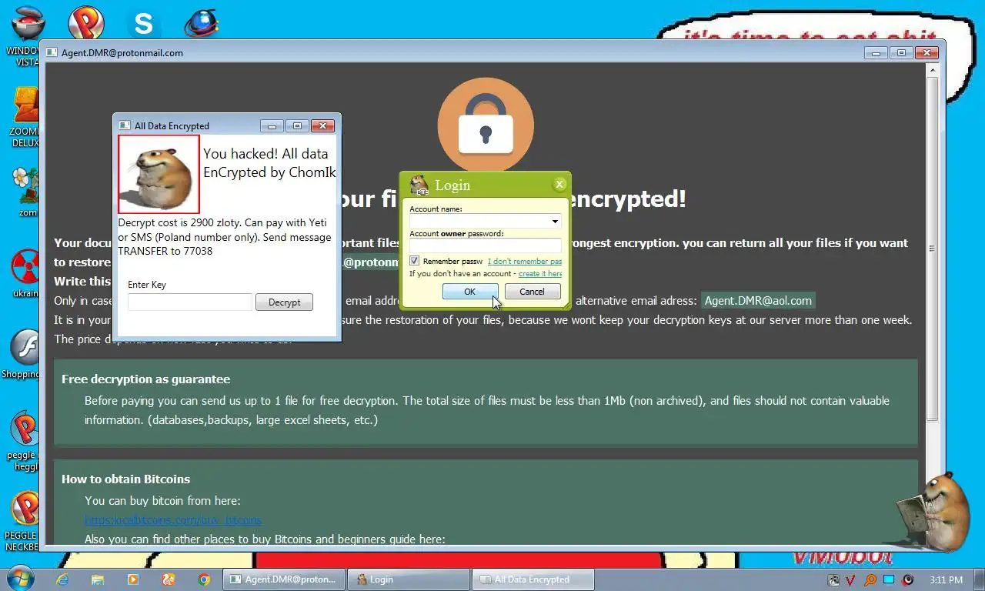Launch Skype from the desktop

[144, 23]
